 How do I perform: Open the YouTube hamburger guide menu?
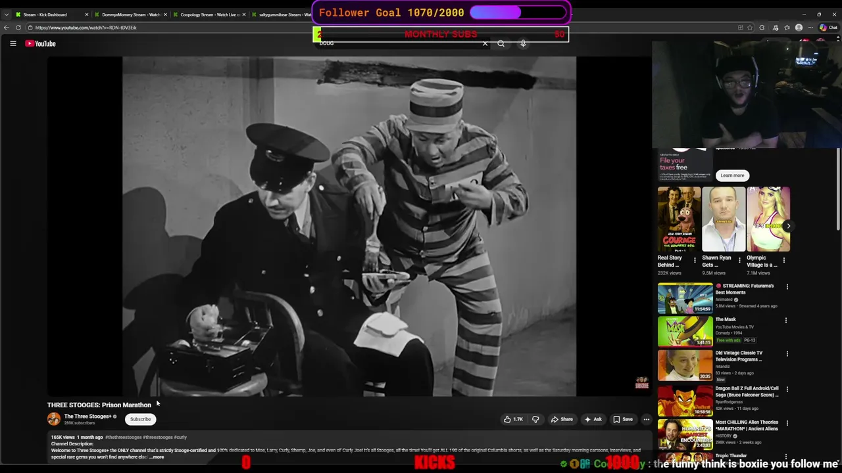click(x=12, y=43)
